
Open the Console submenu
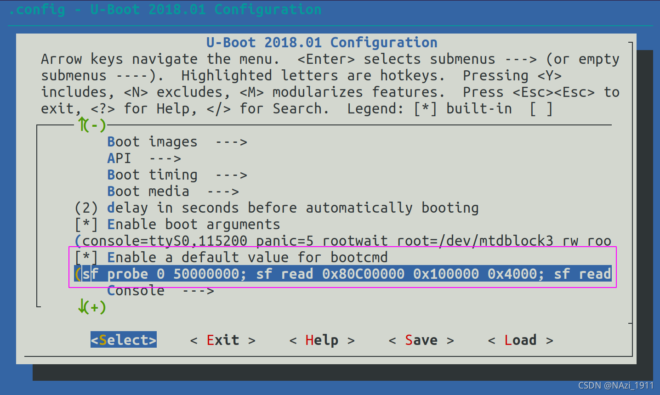tap(160, 291)
